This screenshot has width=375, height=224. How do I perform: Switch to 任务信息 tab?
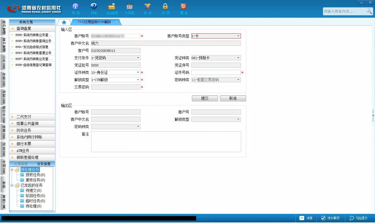[x=44, y=164]
